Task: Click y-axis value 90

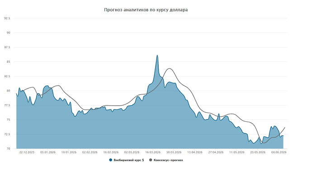Action: (x=9, y=33)
